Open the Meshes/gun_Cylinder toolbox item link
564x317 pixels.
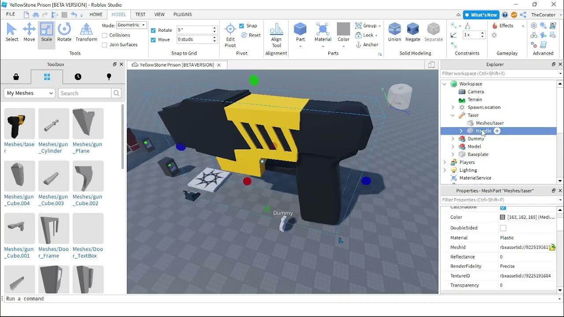click(x=53, y=147)
